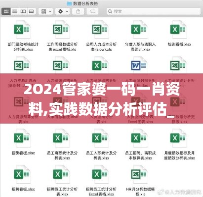Image resolution: width=203 pixels, height=197 pixels.
Task: Select the 人力资源汇总表 Excel file icon
Action: (x=22, y=66)
